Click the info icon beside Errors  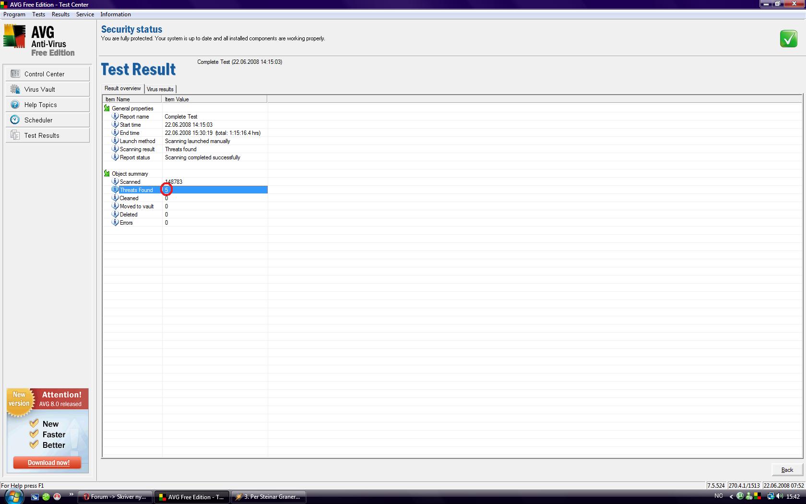click(x=115, y=222)
